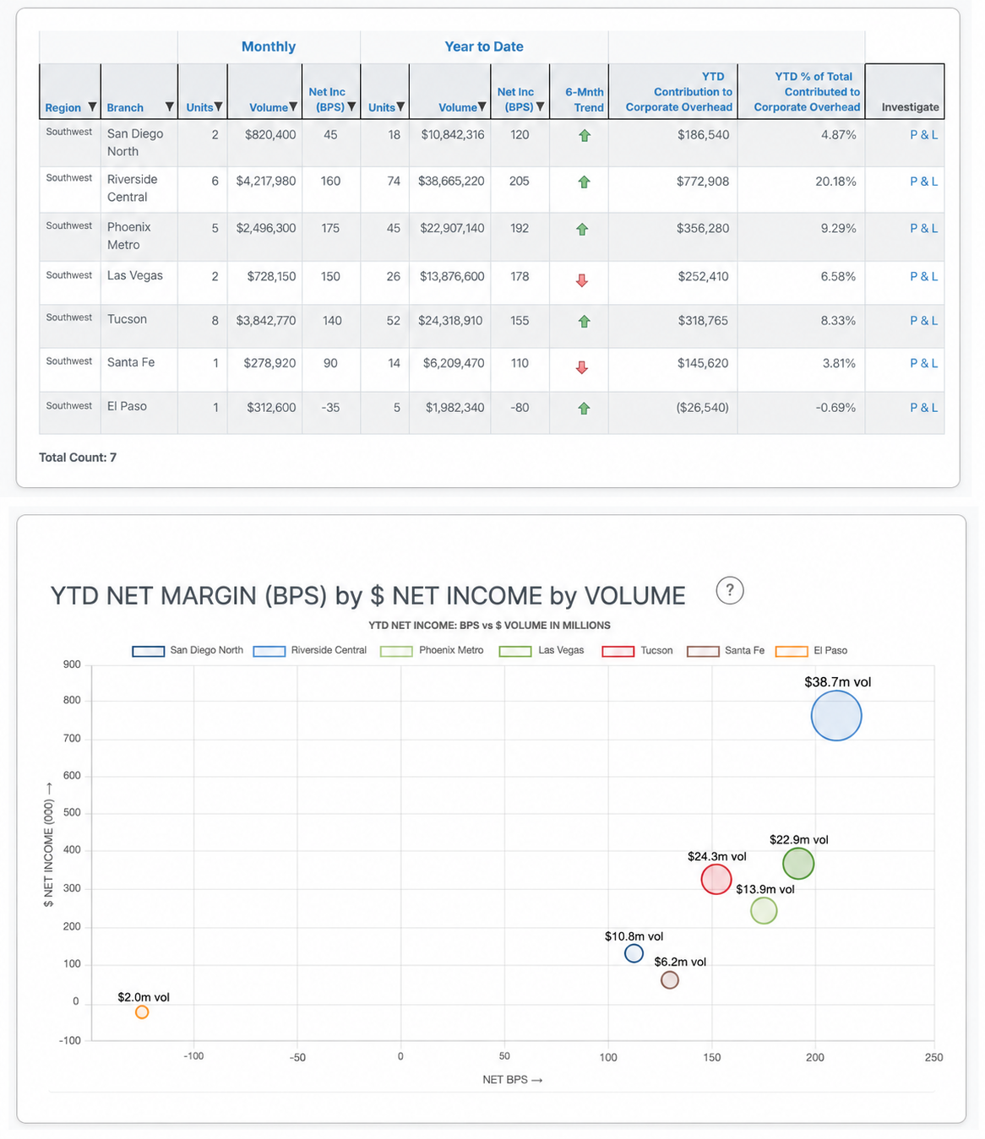Toggle the El Paso legend series

(811, 651)
